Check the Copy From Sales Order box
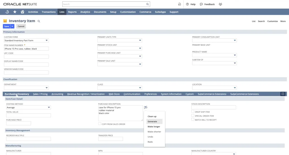Screen dimensions: 289x155 coord(100,124)
